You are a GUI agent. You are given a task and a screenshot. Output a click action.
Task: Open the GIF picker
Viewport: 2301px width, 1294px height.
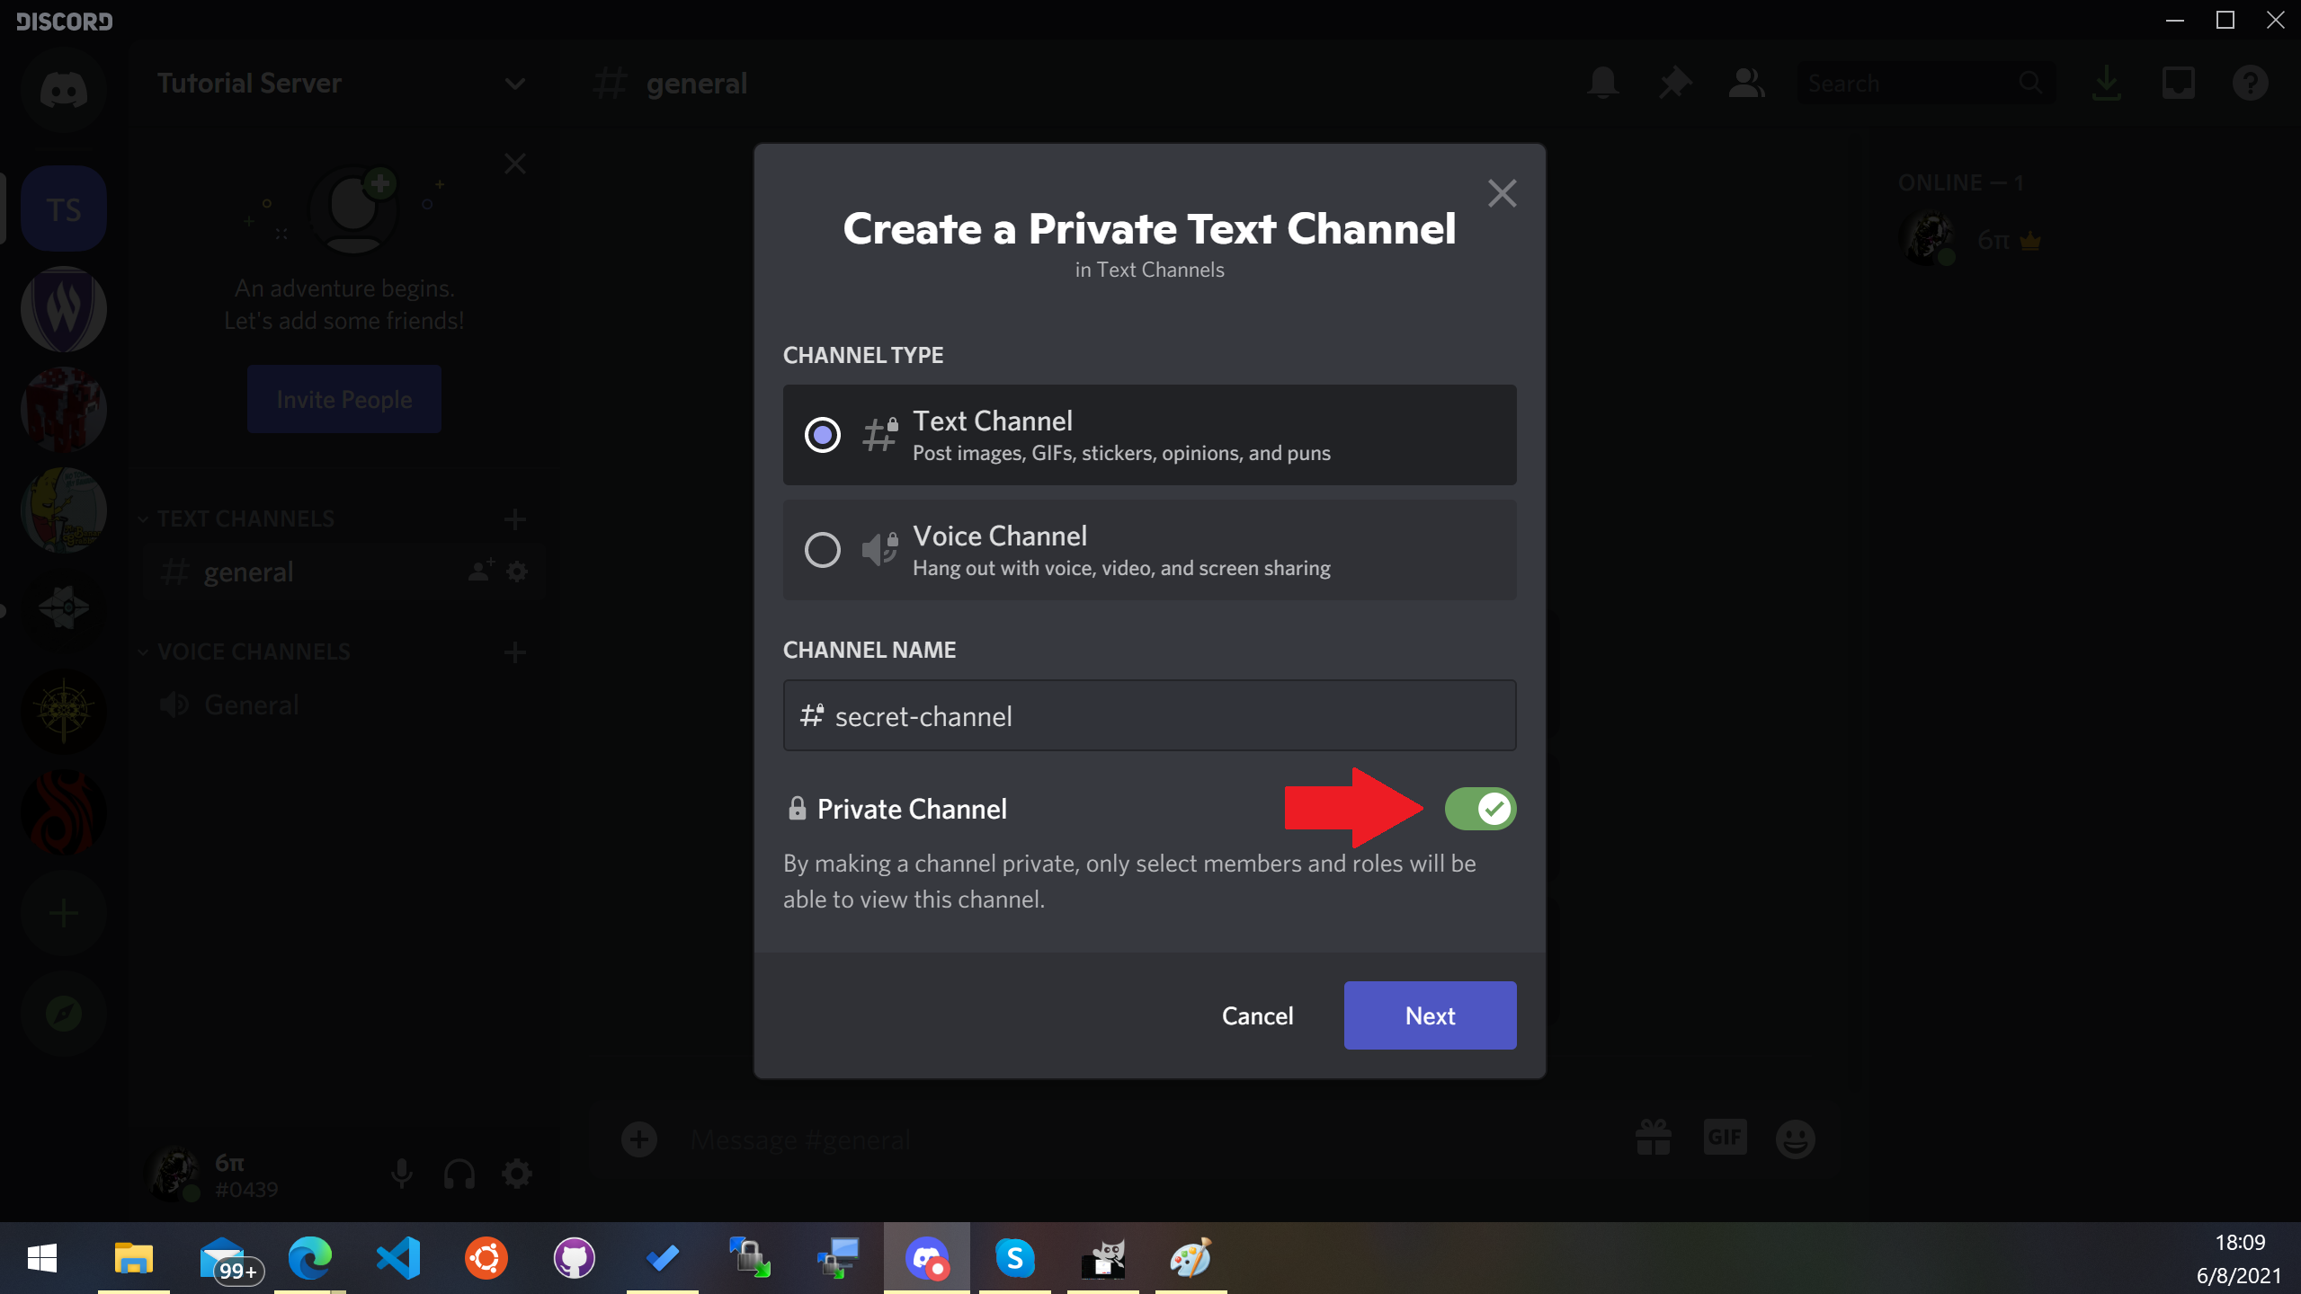click(x=1725, y=1139)
